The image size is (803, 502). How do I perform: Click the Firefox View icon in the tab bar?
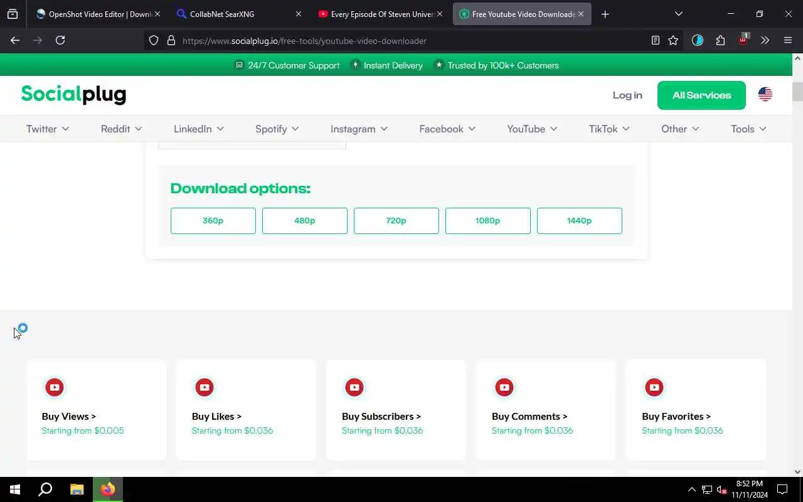(13, 14)
